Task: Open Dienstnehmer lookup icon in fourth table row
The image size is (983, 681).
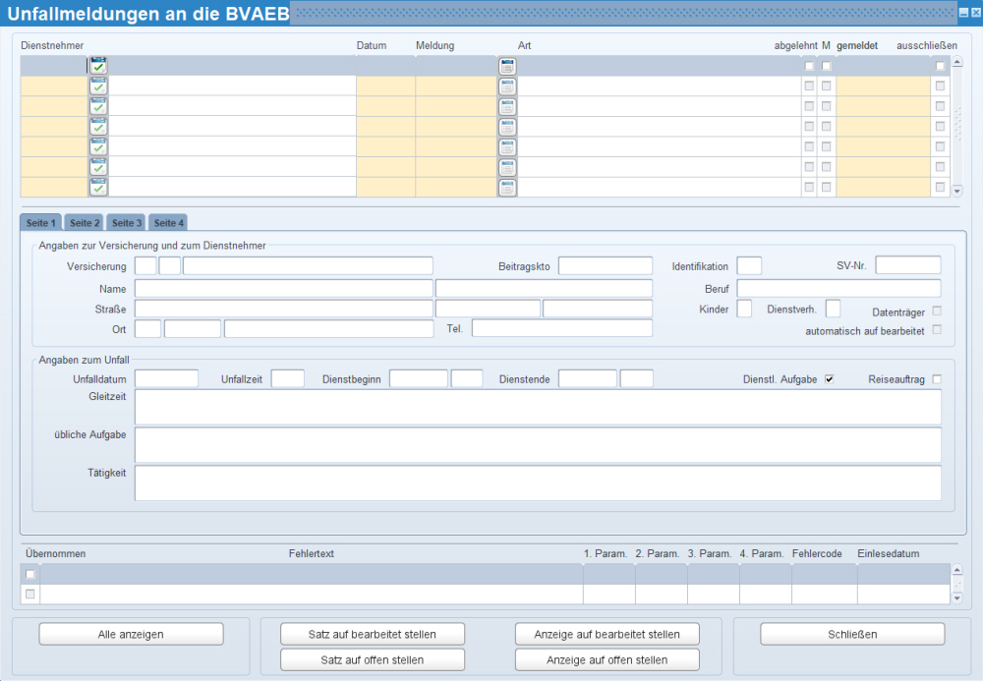Action: coord(98,127)
